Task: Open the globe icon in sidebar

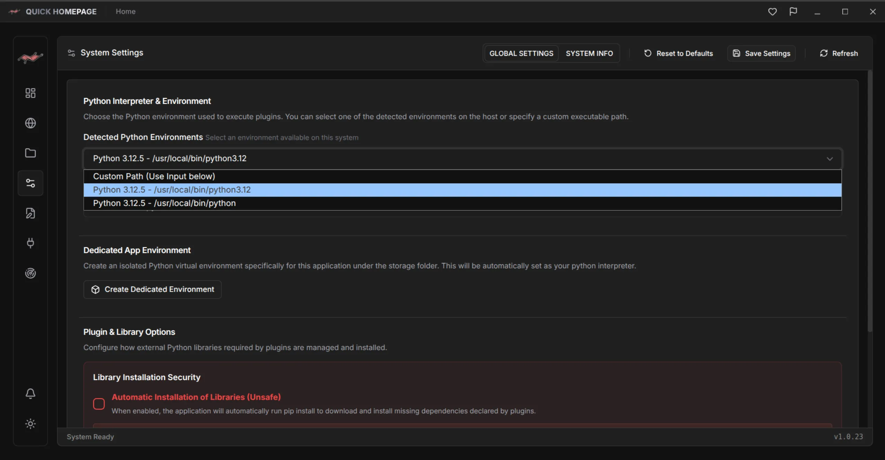Action: pyautogui.click(x=31, y=123)
